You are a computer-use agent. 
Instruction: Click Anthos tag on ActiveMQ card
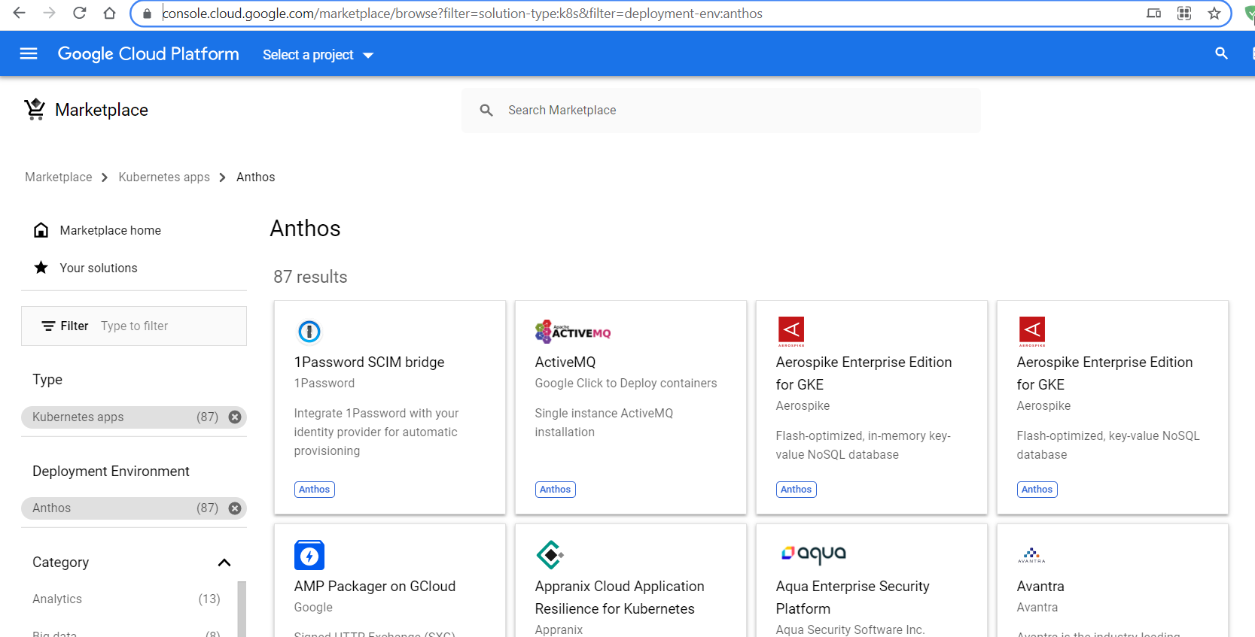pos(556,490)
